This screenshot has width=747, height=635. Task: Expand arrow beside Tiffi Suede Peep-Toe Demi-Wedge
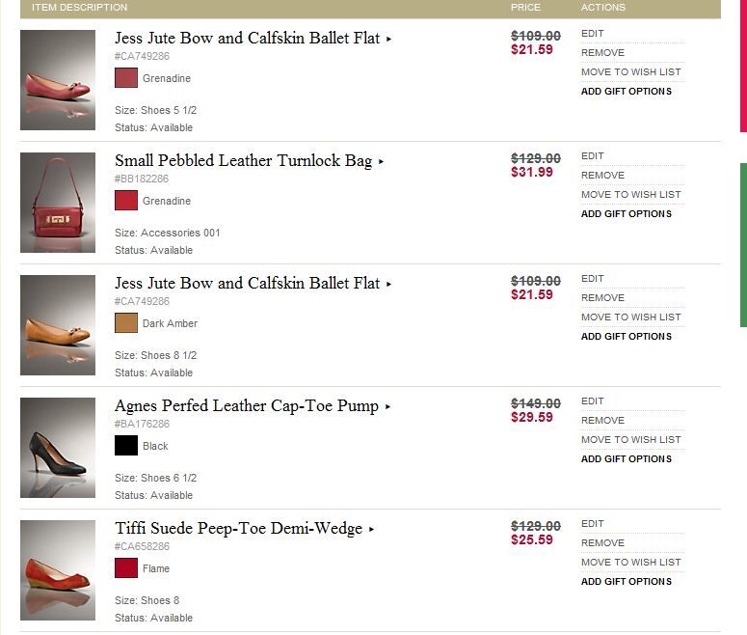[372, 530]
